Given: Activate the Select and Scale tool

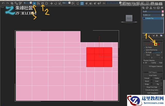Looking at the screenshot, I should [60, 3].
